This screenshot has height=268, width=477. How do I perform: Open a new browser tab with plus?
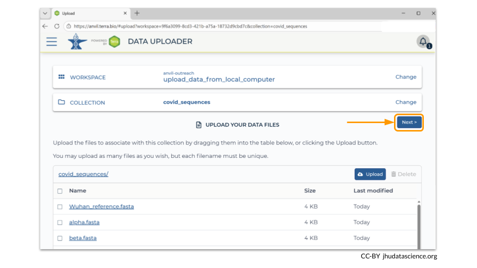tap(137, 13)
